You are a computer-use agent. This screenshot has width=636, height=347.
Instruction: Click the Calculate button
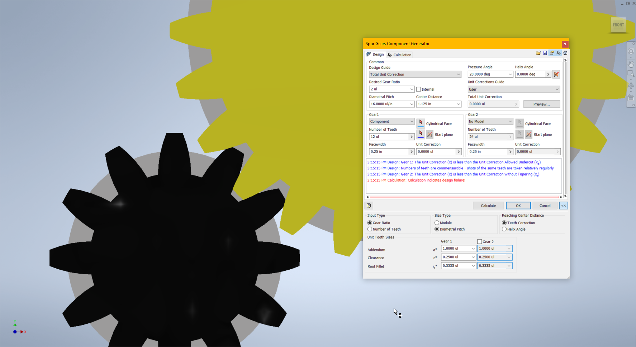(x=488, y=206)
